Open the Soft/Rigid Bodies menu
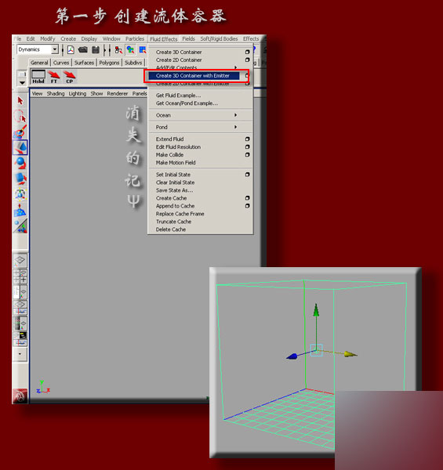The image size is (443, 470). click(x=219, y=39)
